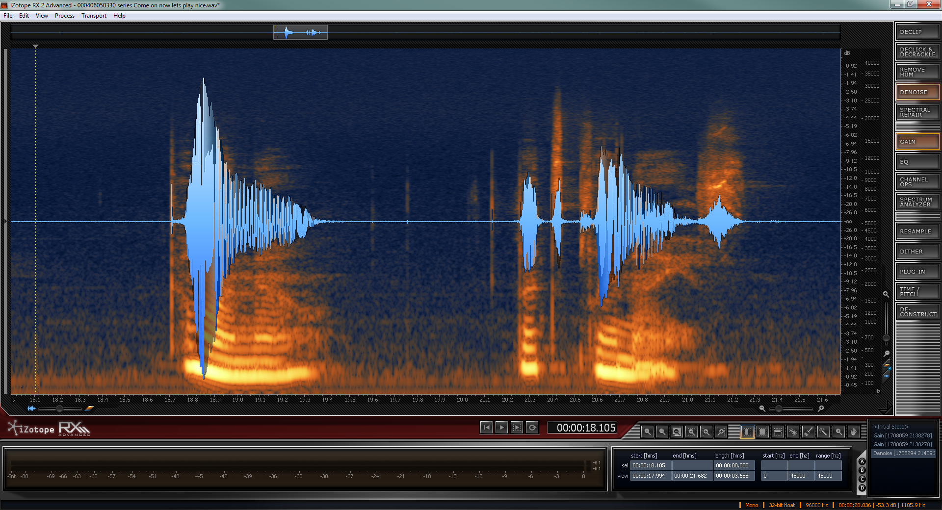Open the Spectrum Analyzer module
The height and width of the screenshot is (510, 942).
(917, 202)
